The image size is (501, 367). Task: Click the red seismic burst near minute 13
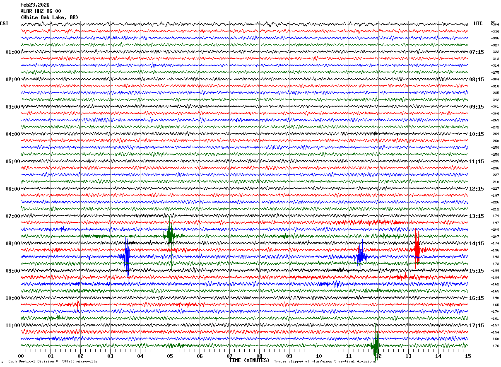point(417,250)
